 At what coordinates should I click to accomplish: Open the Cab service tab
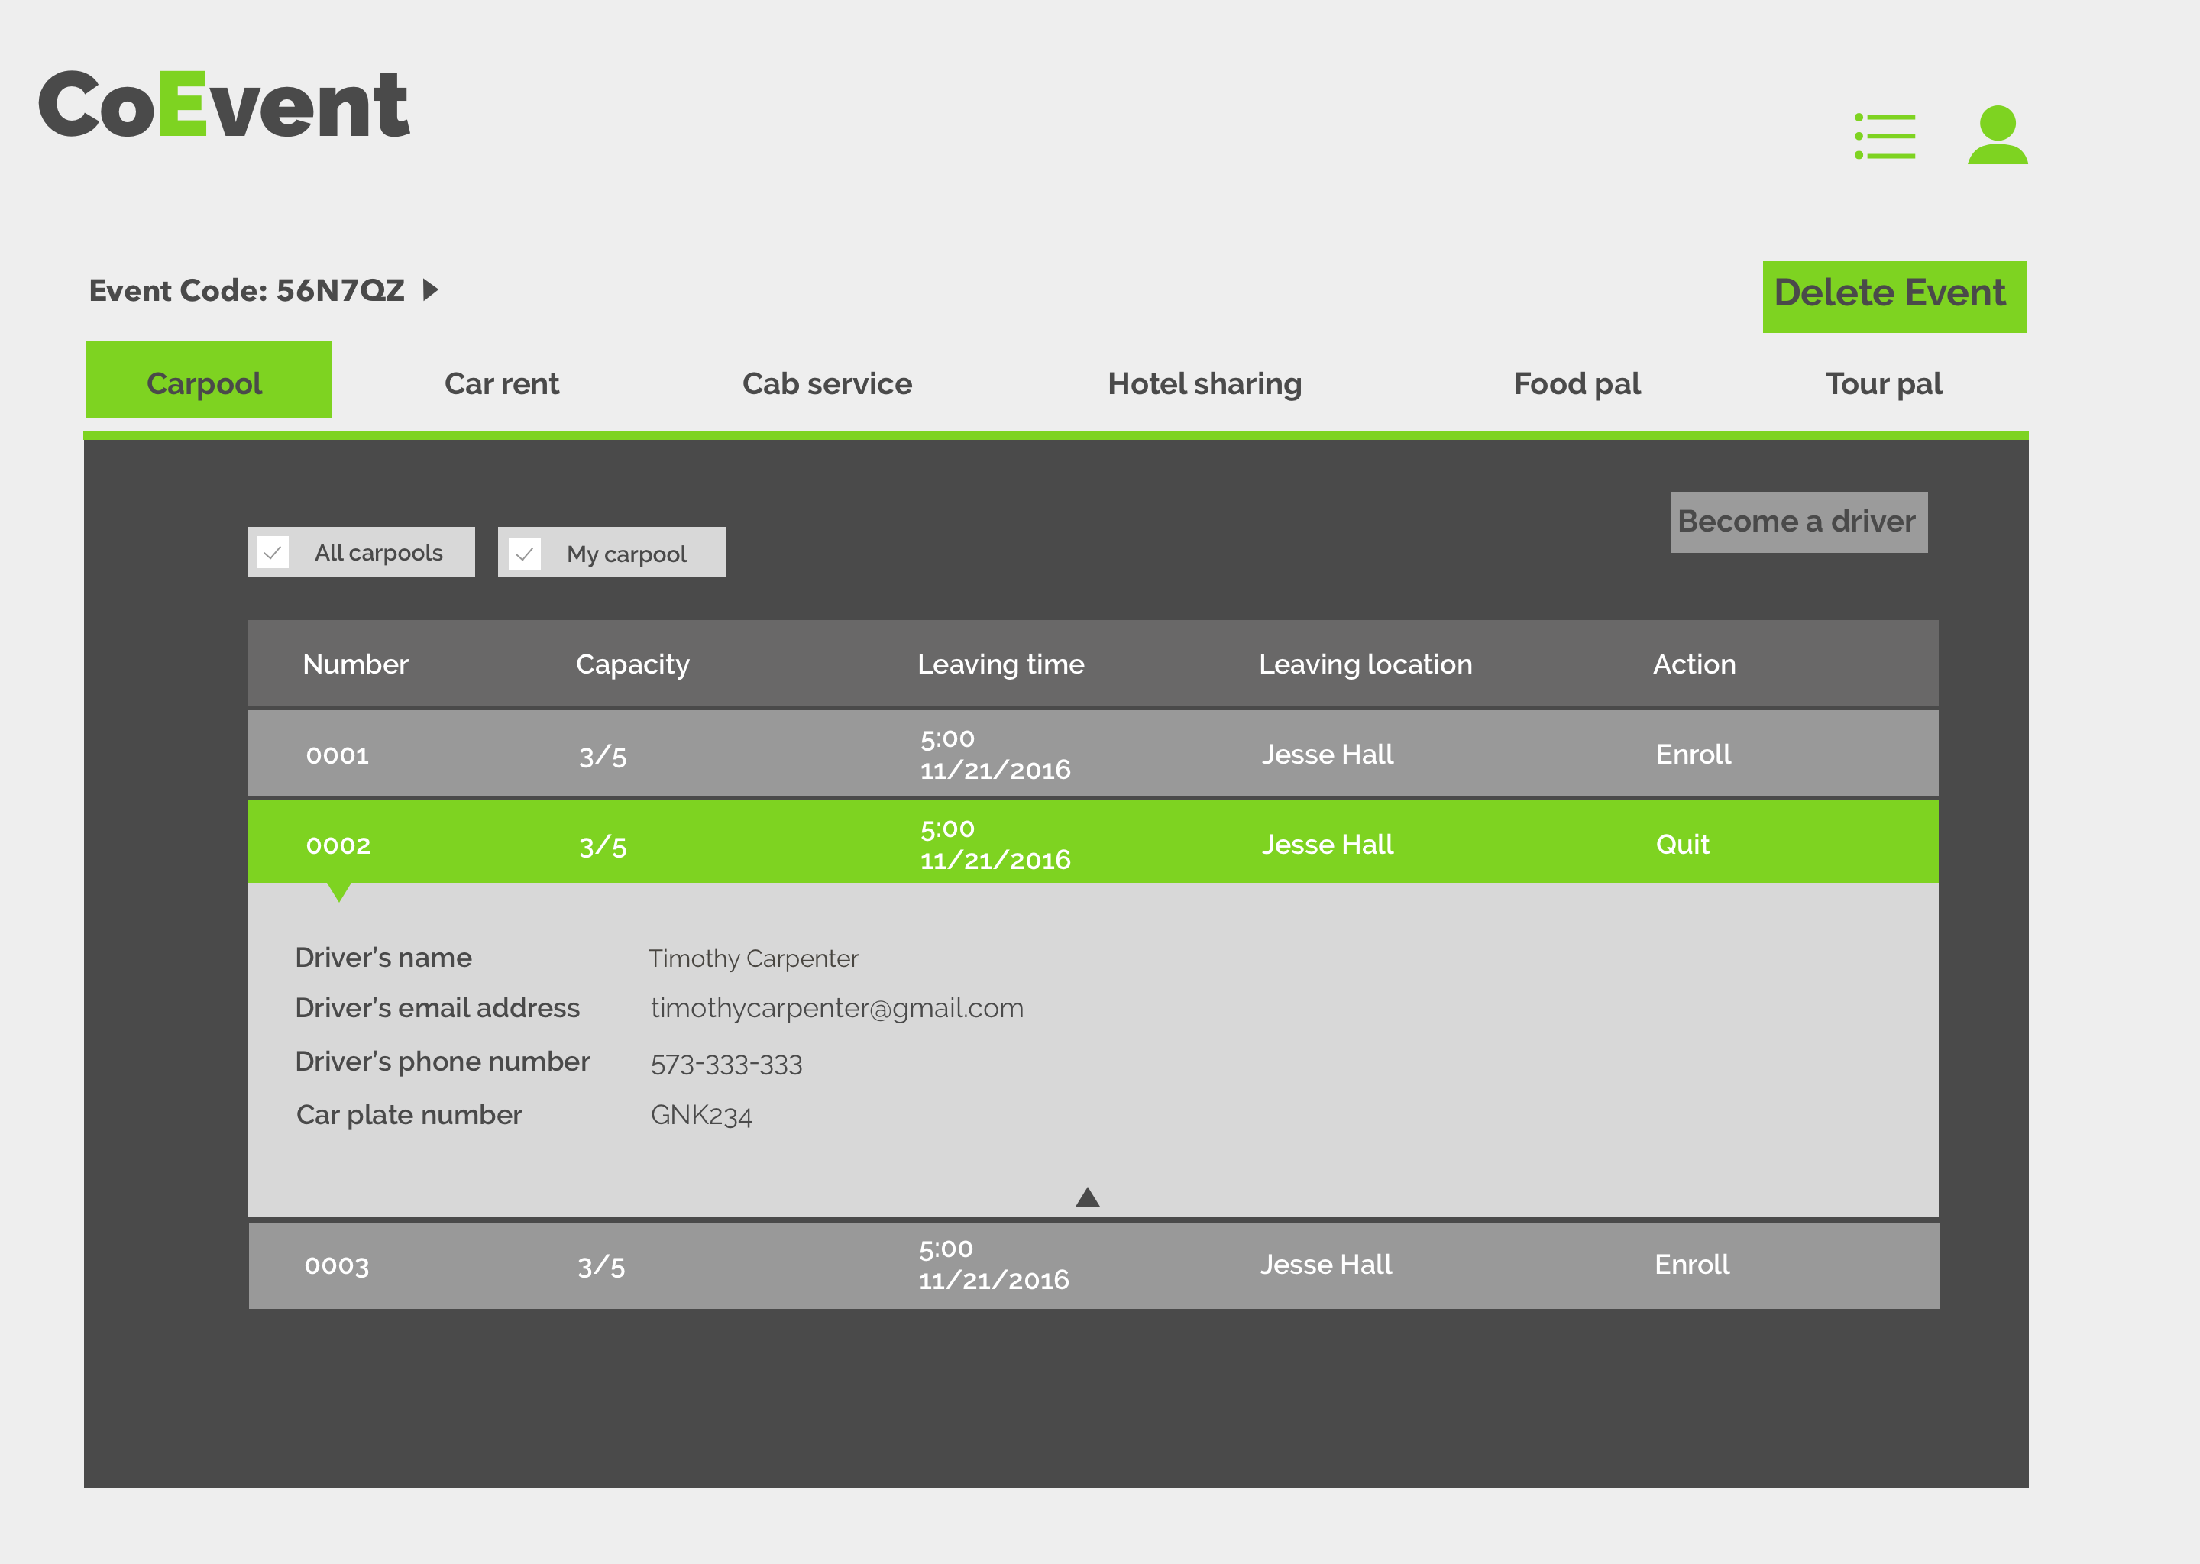[x=827, y=383]
